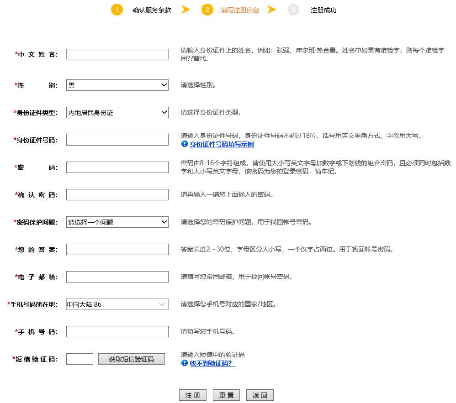The width and height of the screenshot is (456, 403).
Task: Click into the 电子邮箱 input field
Action: pyautogui.click(x=117, y=277)
